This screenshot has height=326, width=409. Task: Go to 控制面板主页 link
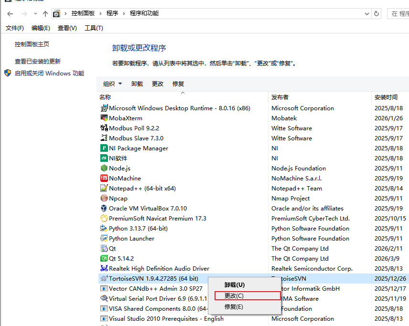tap(32, 44)
